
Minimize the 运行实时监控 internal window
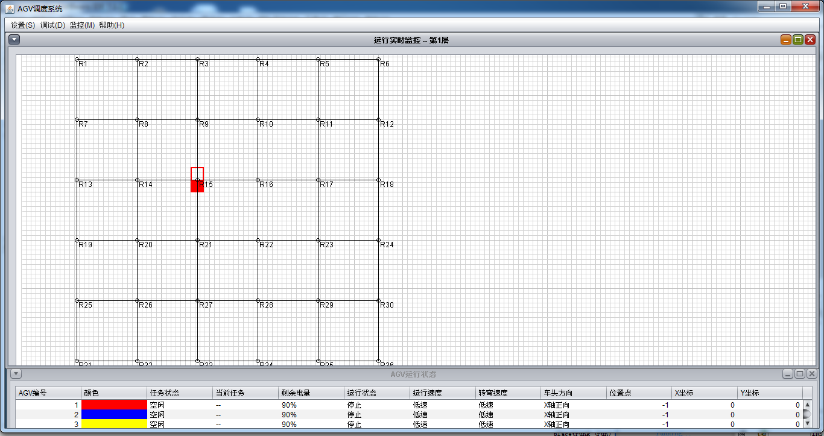(x=786, y=40)
